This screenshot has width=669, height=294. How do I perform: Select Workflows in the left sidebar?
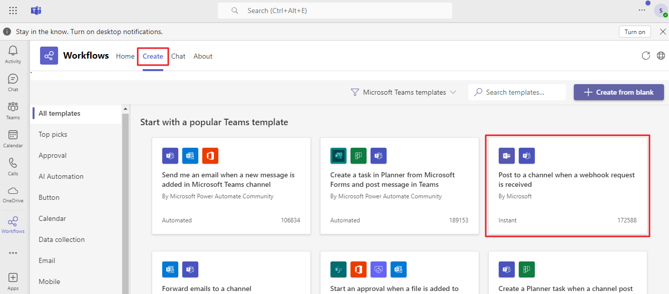click(13, 224)
